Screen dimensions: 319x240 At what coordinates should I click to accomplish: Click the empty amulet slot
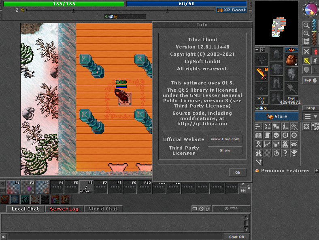point(262,60)
